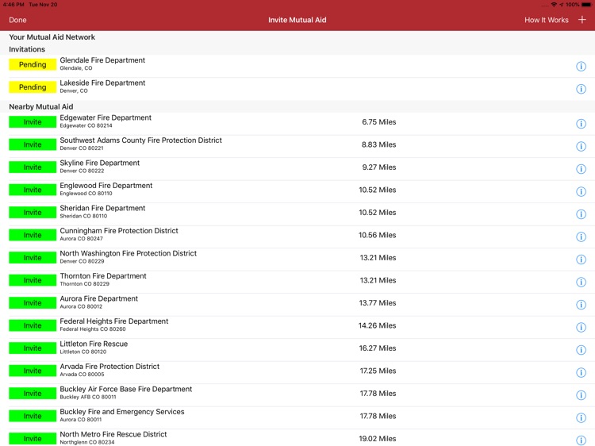This screenshot has width=595, height=446.
Task: View info for Southwest Adams County district
Action: tap(581, 146)
